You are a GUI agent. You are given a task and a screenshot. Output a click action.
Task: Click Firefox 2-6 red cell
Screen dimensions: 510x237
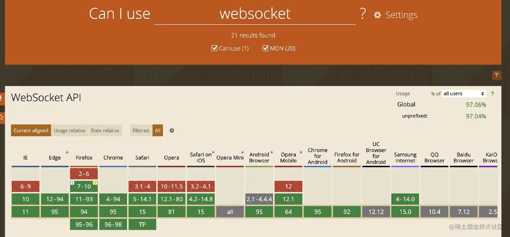84,174
